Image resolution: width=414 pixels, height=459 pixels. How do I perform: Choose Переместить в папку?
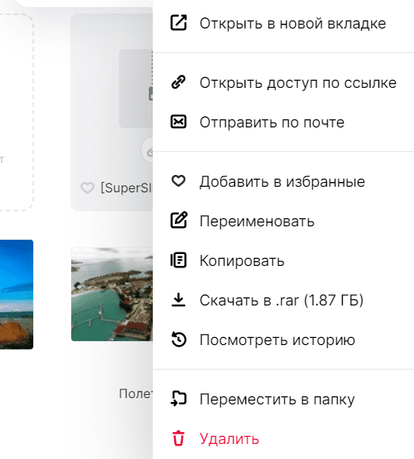point(283,399)
